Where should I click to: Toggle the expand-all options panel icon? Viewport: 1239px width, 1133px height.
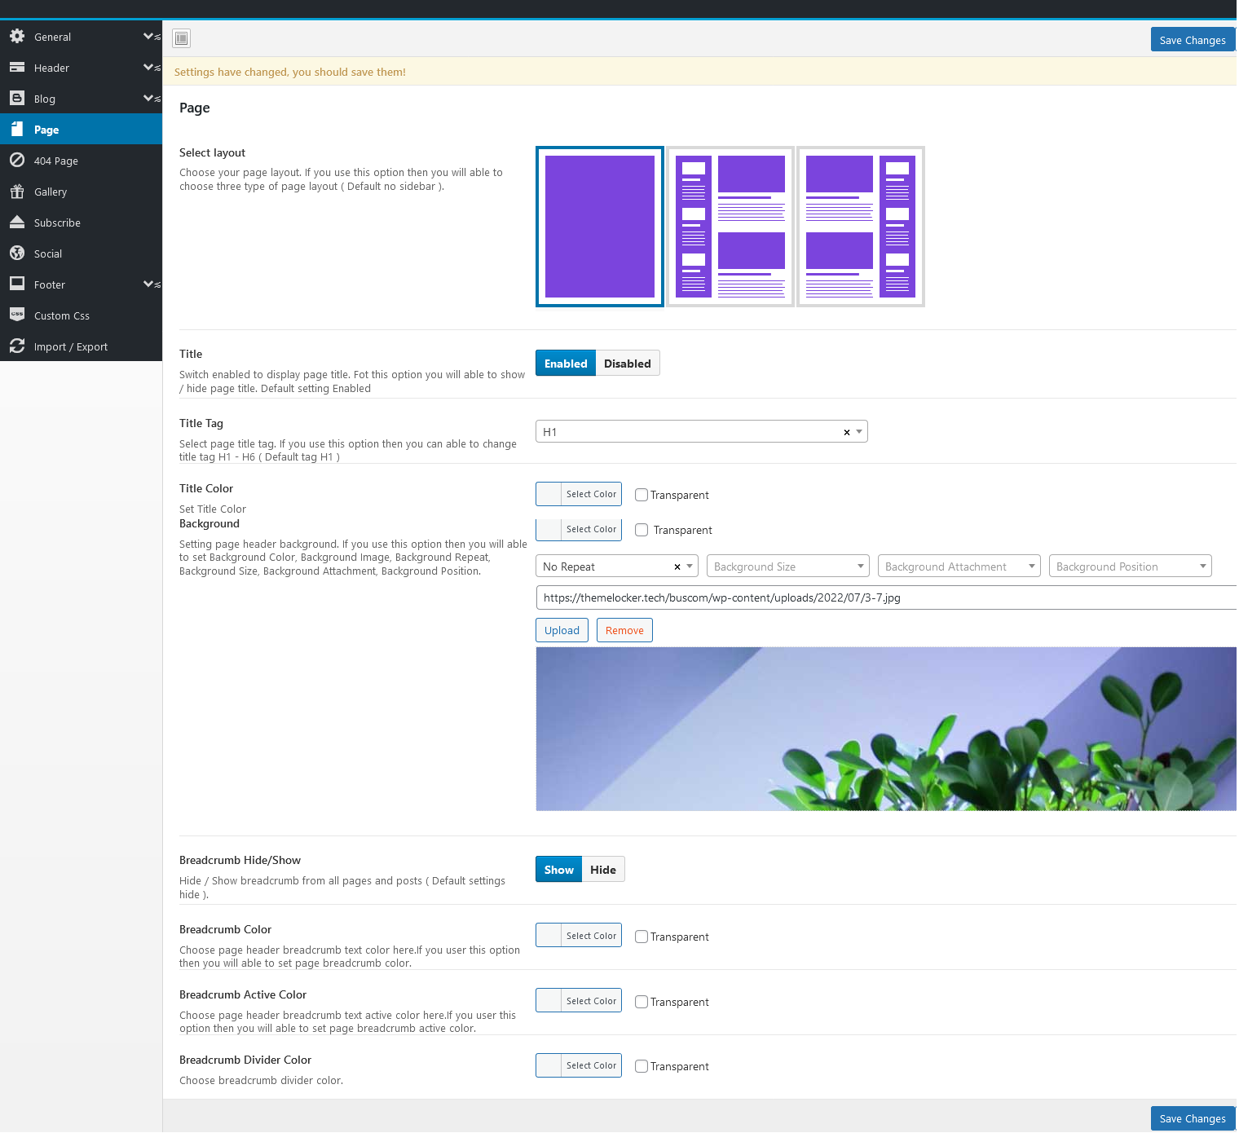tap(182, 38)
